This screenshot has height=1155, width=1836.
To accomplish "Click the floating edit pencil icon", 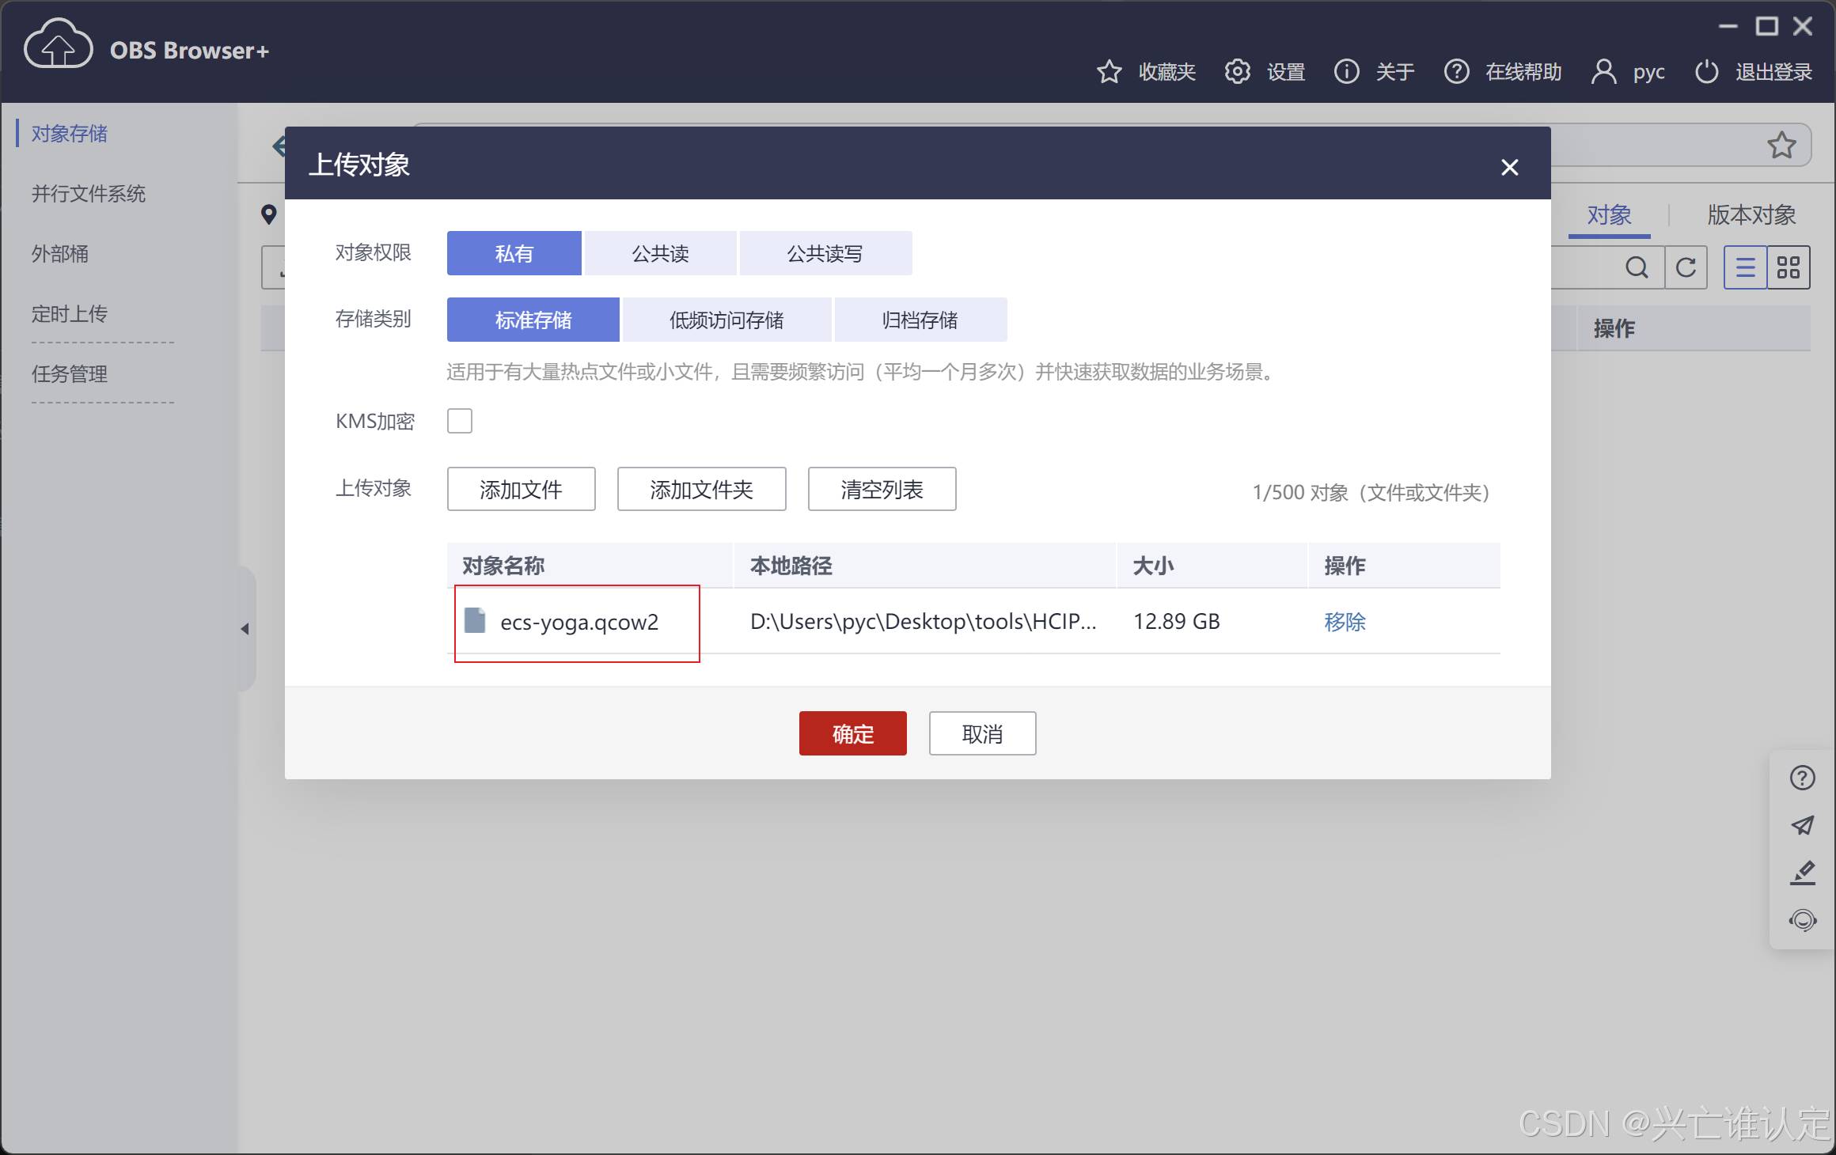I will point(1802,873).
